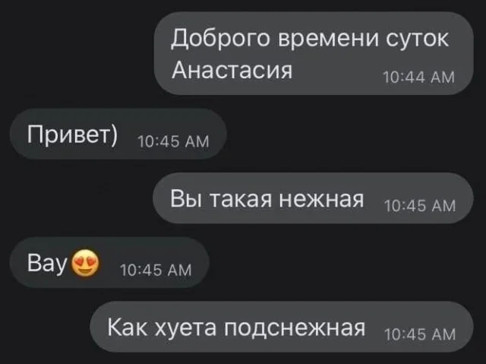This screenshot has width=486, height=364.
Task: Tap the name "Анастасия" in first message
Action: click(x=232, y=70)
